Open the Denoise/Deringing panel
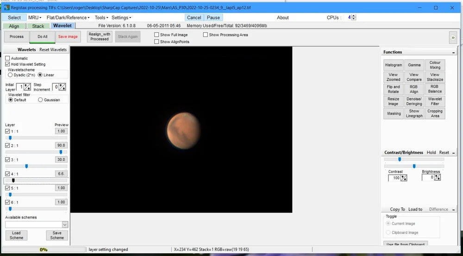The height and width of the screenshot is (256, 463). pyautogui.click(x=413, y=101)
